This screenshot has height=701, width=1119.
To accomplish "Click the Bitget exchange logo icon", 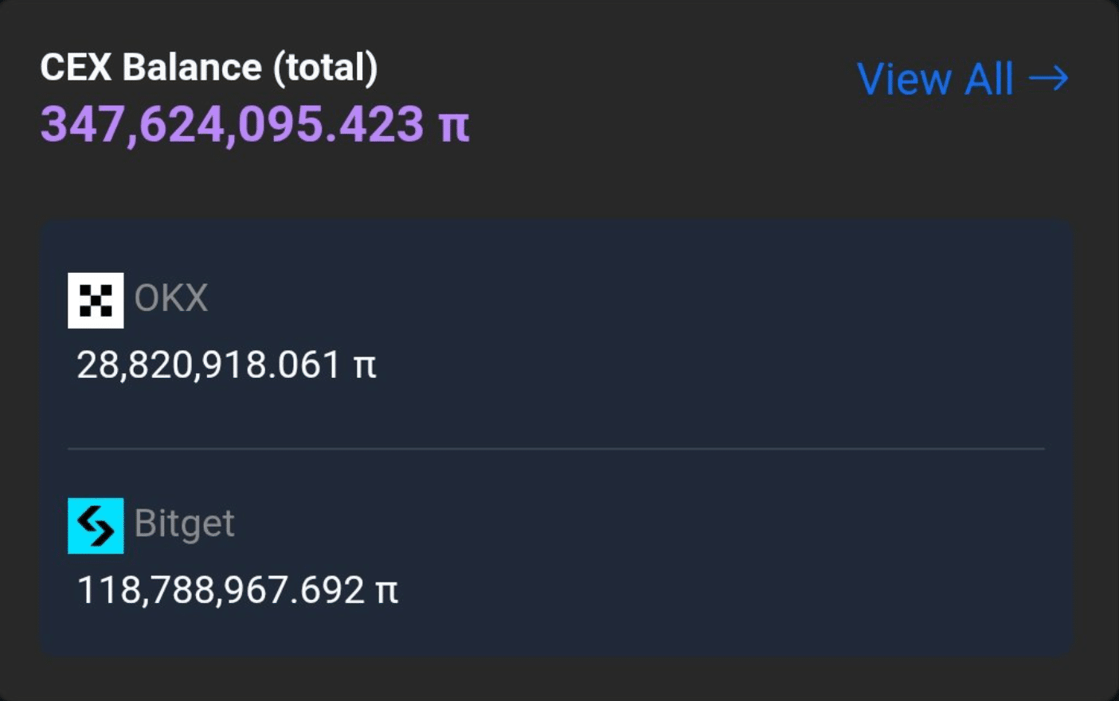I will [96, 525].
